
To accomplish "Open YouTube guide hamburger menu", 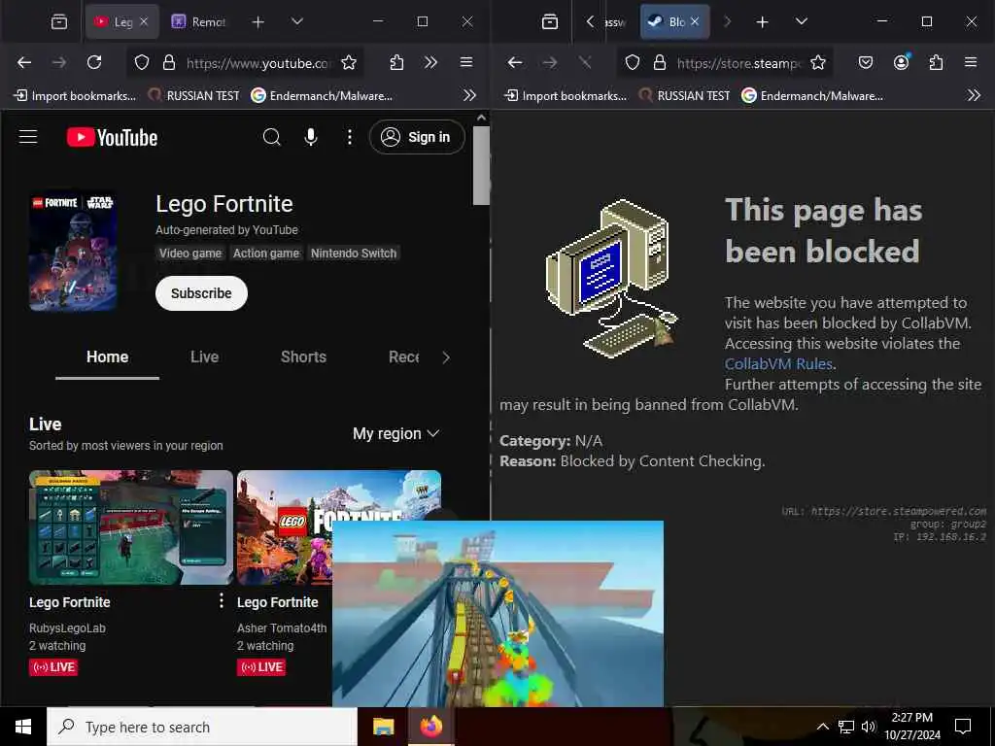I will (28, 137).
